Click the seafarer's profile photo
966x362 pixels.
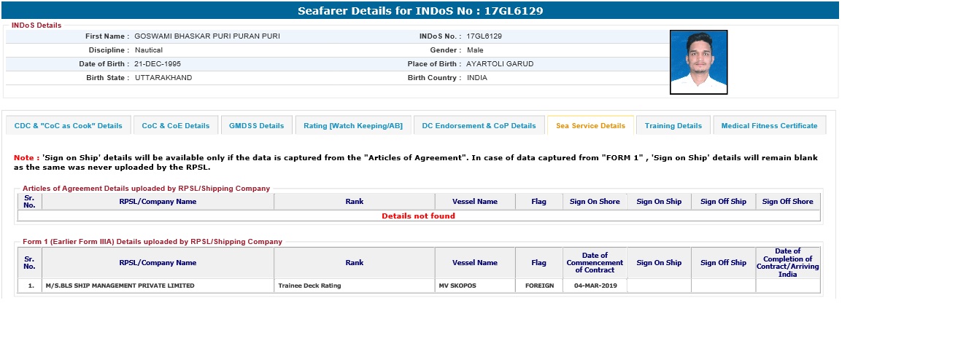coord(698,62)
